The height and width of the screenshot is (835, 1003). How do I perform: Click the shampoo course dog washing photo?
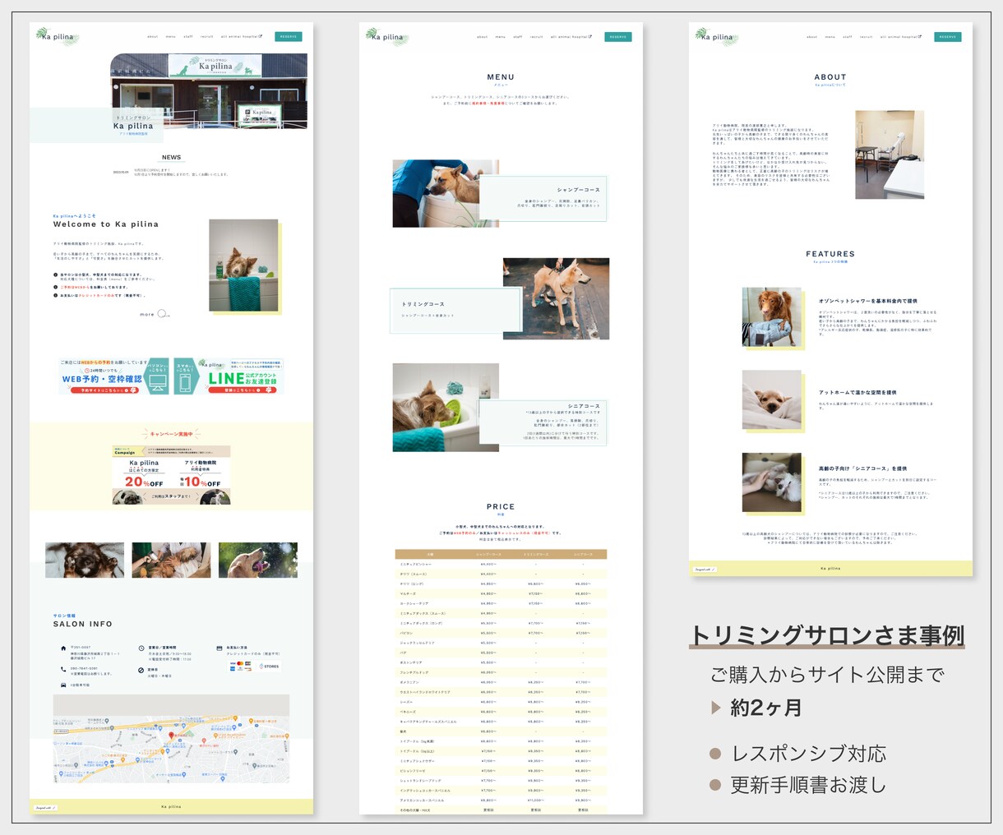click(446, 193)
